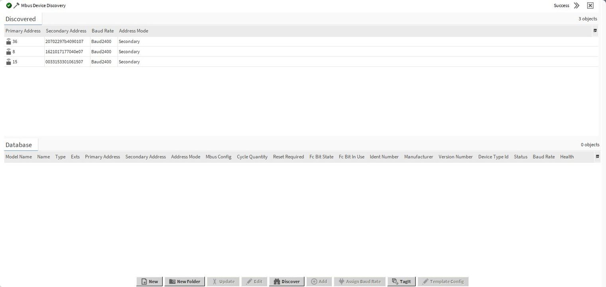Screen dimensions: 606x287
Task: Click the device icon for address 36
Action: (8, 41)
